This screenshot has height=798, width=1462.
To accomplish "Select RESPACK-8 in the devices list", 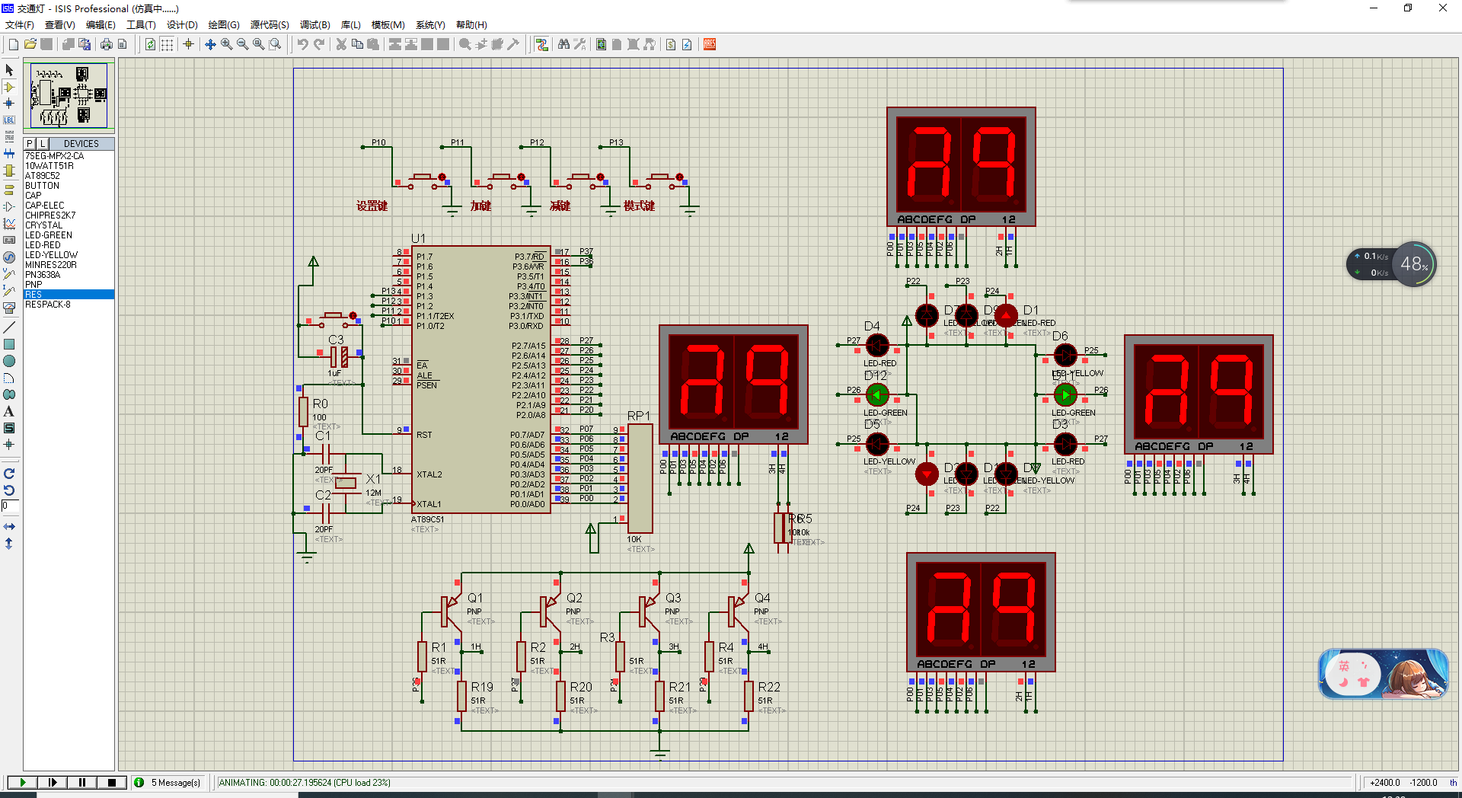I will click(x=69, y=305).
